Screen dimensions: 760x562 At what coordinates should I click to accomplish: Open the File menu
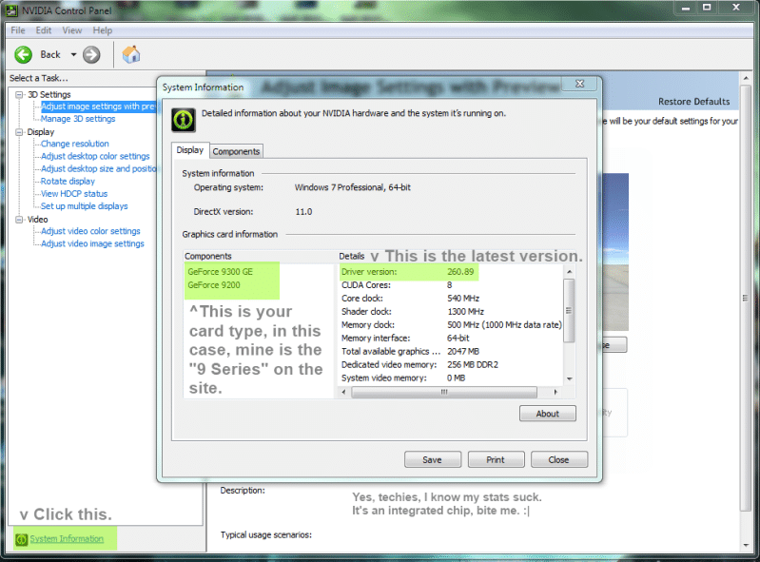pos(18,30)
